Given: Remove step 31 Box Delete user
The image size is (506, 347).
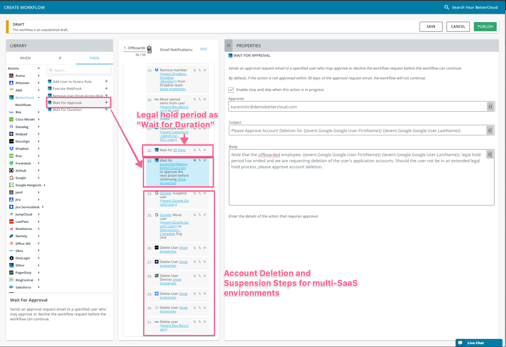Looking at the screenshot, I should click(x=205, y=322).
